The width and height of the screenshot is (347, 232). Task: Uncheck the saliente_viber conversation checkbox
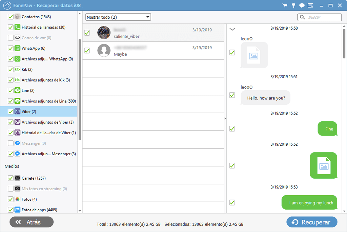[87, 33]
